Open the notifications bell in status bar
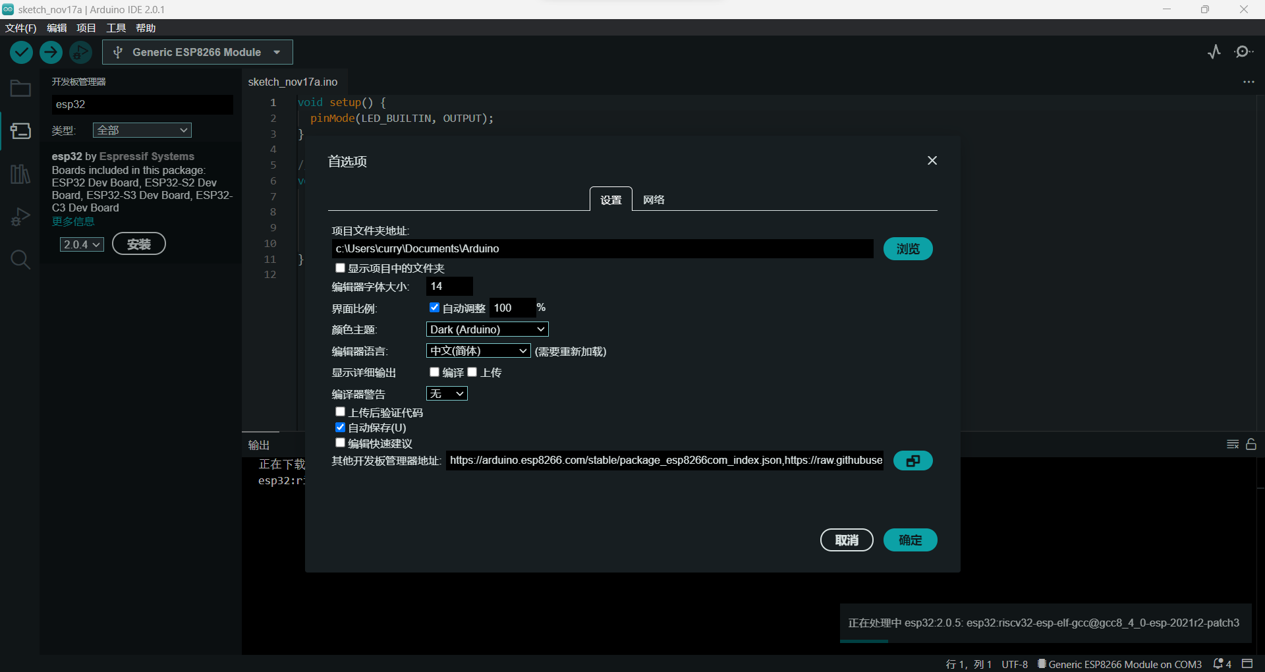 pyautogui.click(x=1222, y=664)
